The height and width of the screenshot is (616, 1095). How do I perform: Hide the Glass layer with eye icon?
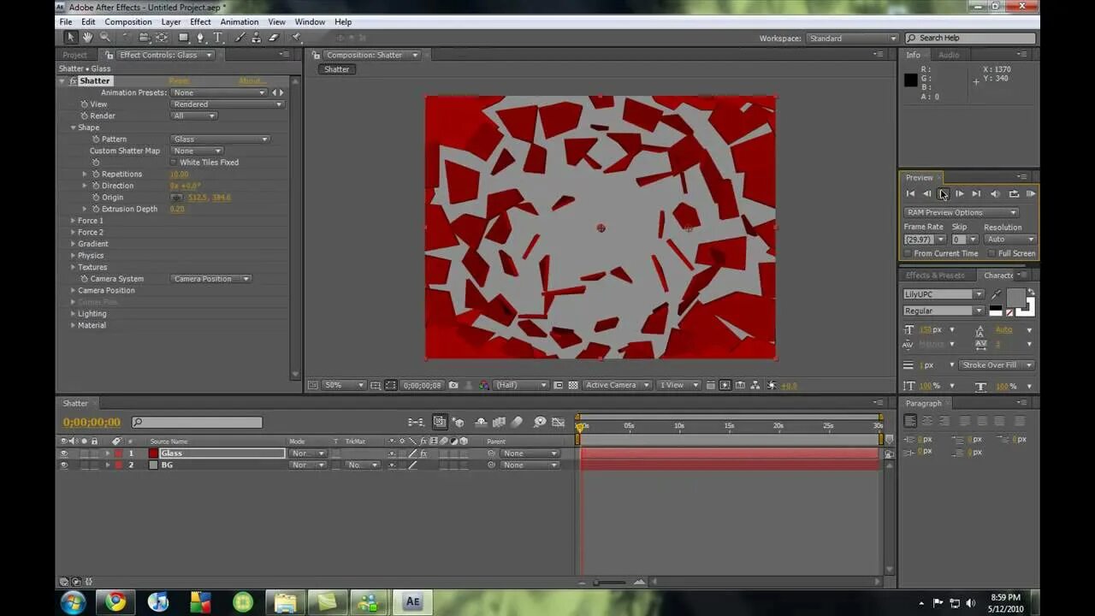point(63,453)
